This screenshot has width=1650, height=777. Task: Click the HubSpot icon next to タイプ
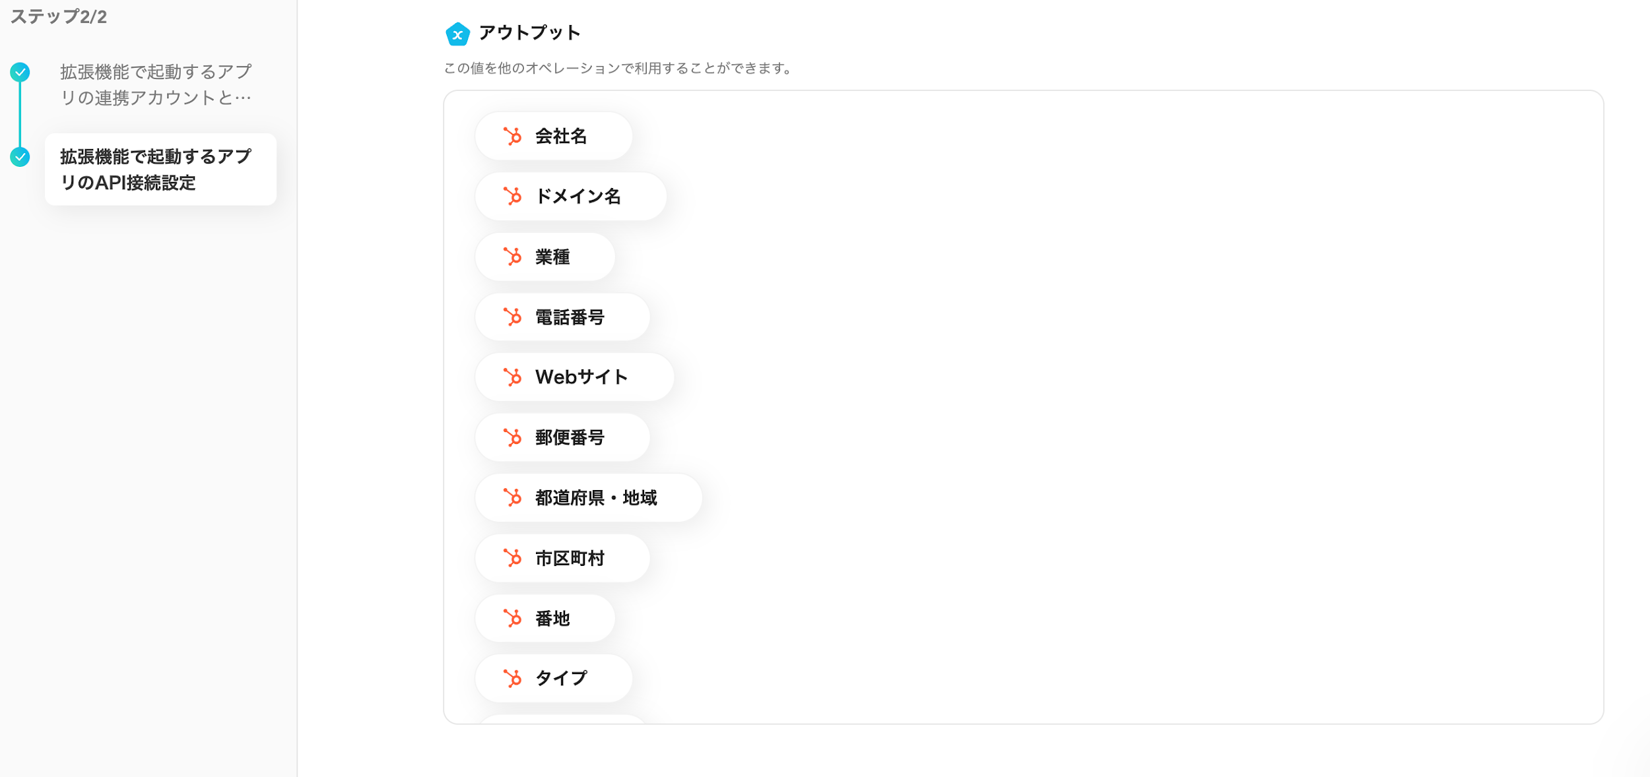(512, 678)
